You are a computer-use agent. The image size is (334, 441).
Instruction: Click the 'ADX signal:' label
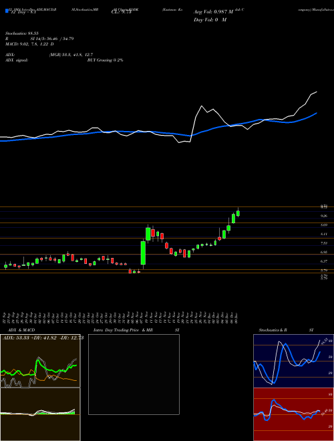(x=17, y=60)
